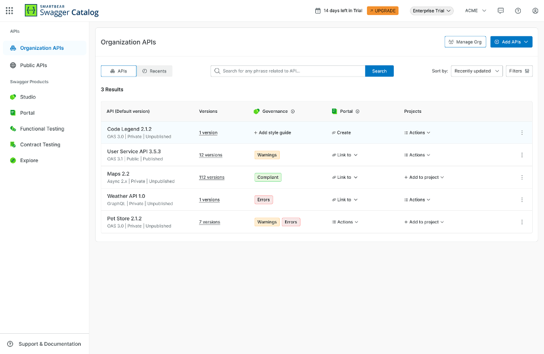Click the search magnifier icon
Viewport: 544px width, 354px height.
click(x=217, y=71)
